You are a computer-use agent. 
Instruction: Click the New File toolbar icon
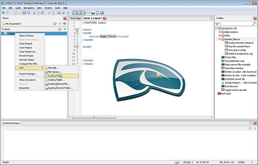(x=15, y=13)
